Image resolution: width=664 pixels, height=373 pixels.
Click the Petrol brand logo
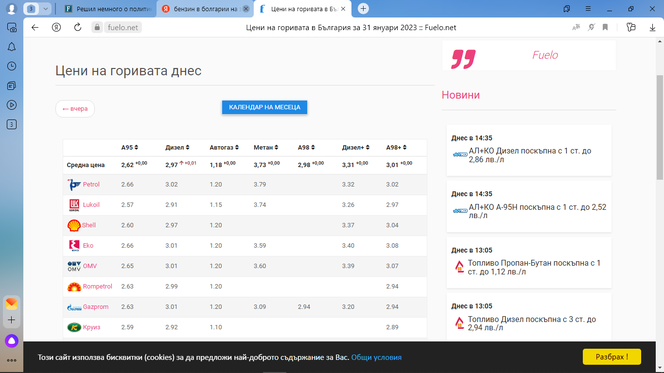[74, 185]
